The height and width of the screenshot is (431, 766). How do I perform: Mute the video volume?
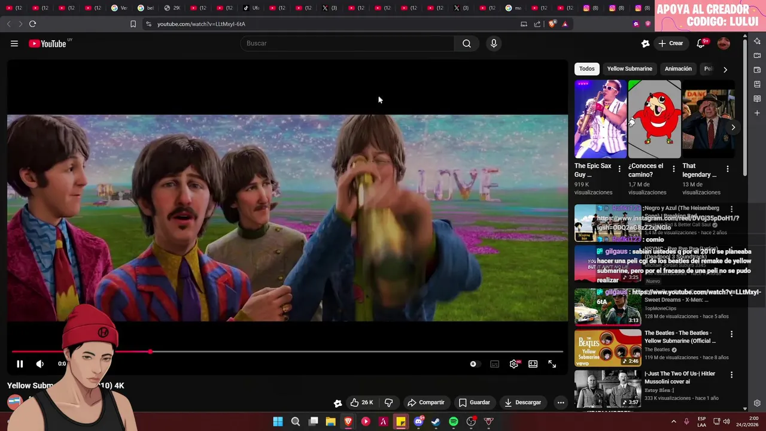click(39, 363)
